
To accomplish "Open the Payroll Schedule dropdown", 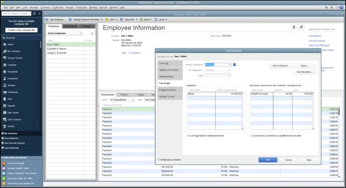I will point(229,65).
